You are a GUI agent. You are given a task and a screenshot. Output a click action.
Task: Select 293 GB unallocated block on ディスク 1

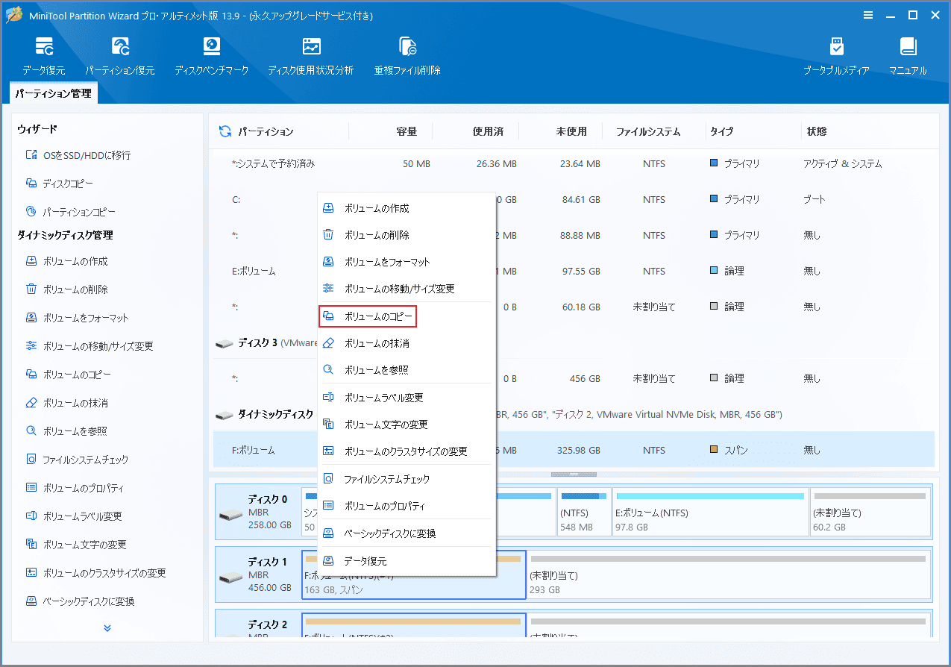pyautogui.click(x=728, y=574)
